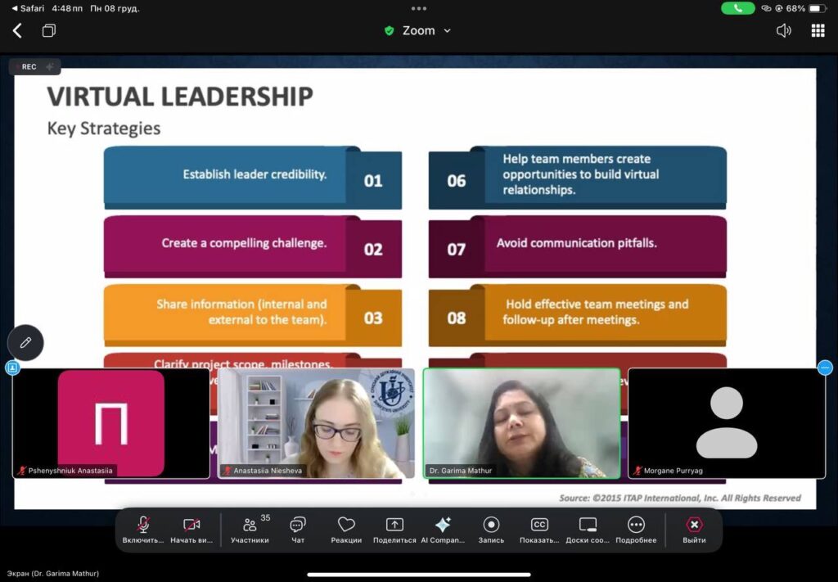
Task: Open the participants list
Action: pyautogui.click(x=250, y=526)
